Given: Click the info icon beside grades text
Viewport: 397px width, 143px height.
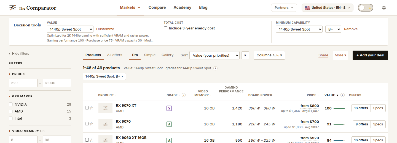Looking at the screenshot, I should pos(216,68).
